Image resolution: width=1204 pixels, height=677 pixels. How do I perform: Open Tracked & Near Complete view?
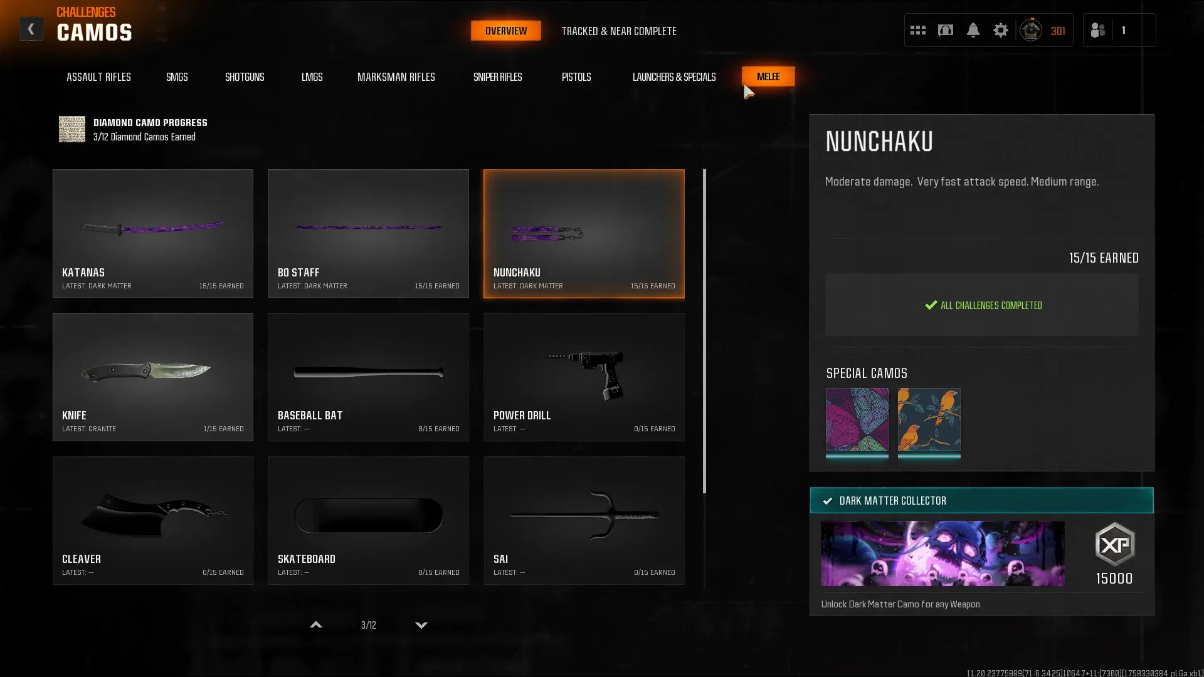618,31
